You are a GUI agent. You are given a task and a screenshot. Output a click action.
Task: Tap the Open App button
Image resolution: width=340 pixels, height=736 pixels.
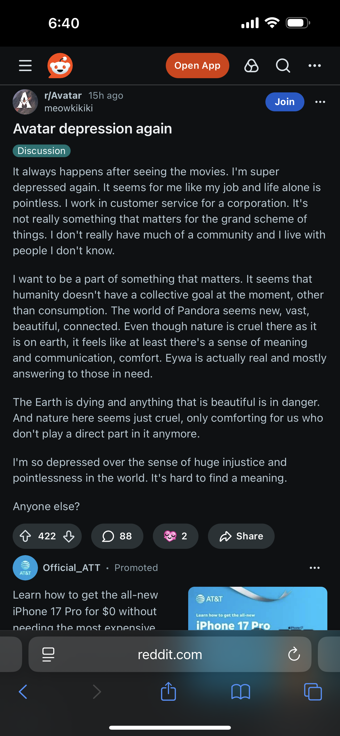pos(197,66)
